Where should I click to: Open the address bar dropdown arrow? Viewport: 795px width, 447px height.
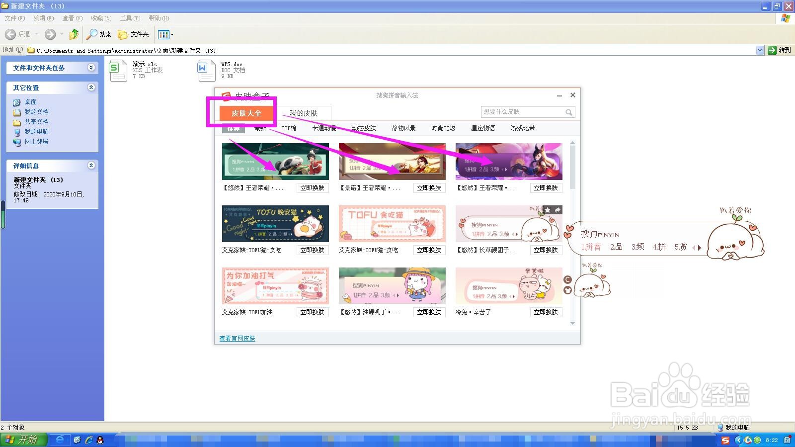coord(760,50)
